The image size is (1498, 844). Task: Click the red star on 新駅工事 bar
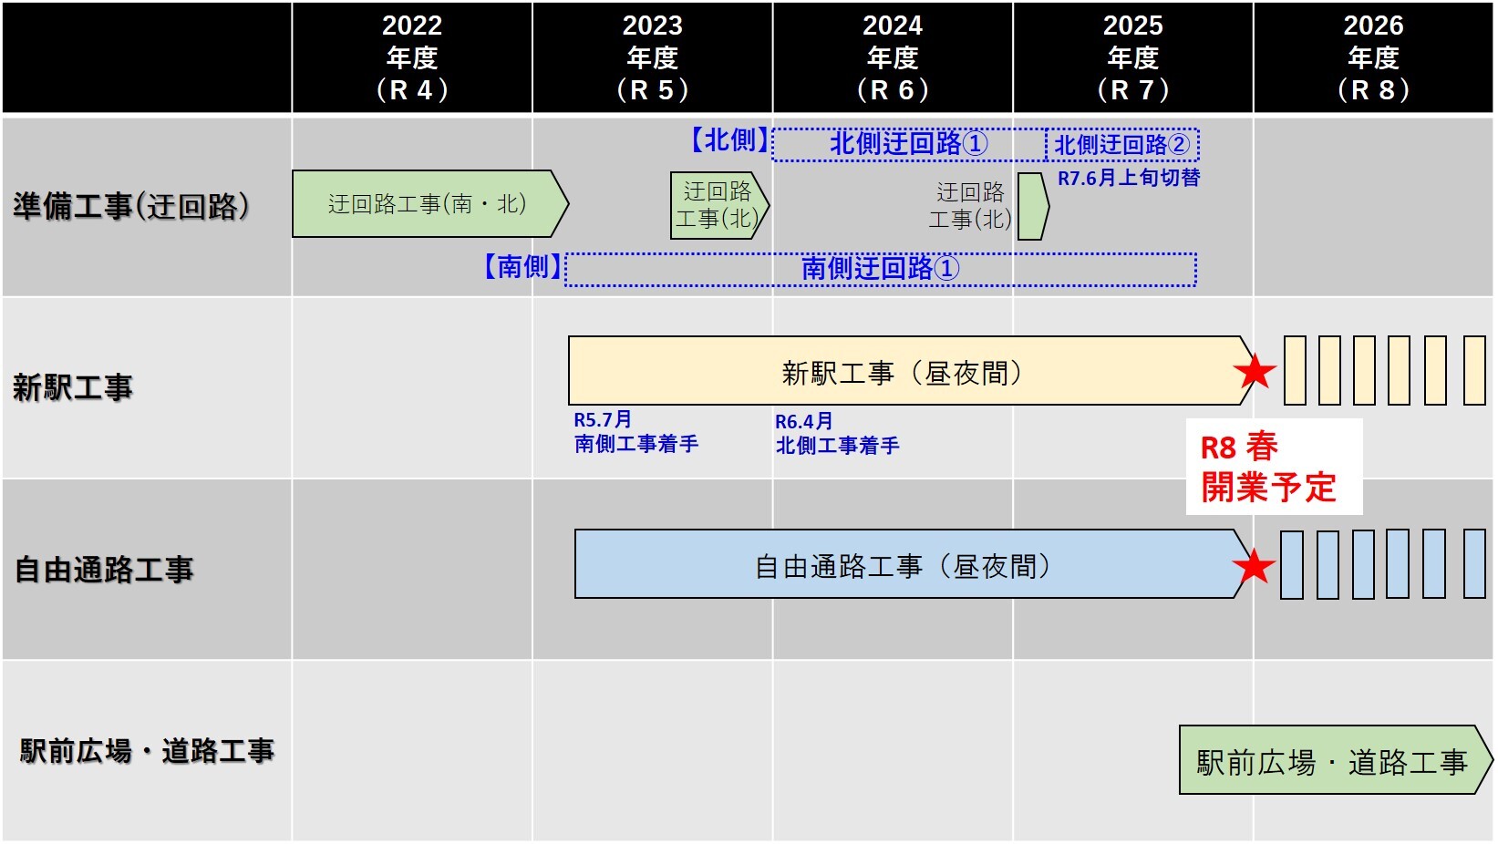[x=1255, y=372]
